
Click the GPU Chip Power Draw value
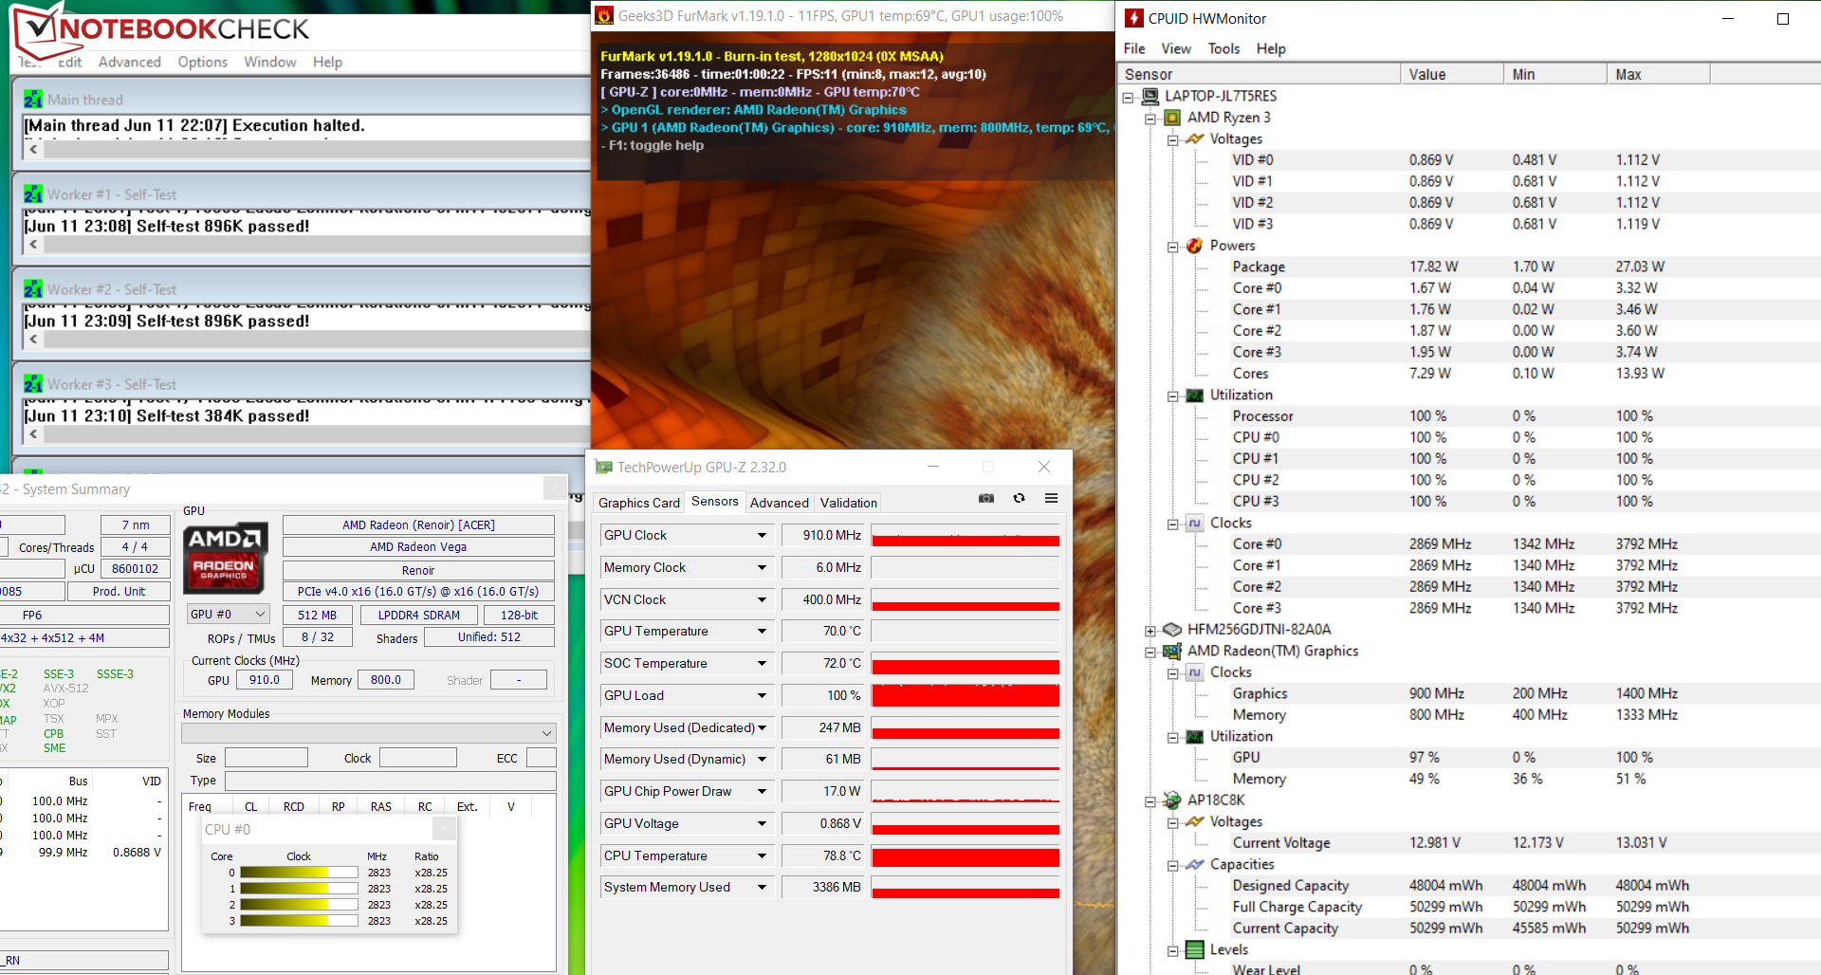point(822,792)
